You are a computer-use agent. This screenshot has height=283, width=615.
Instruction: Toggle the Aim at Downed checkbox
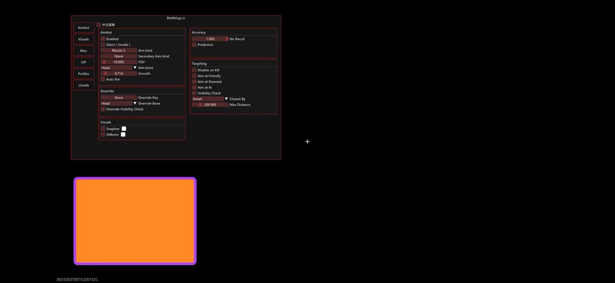pyautogui.click(x=194, y=82)
